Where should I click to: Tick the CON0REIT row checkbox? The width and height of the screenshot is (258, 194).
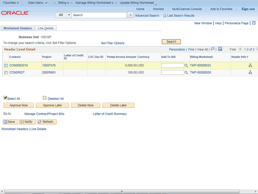pos(6,73)
